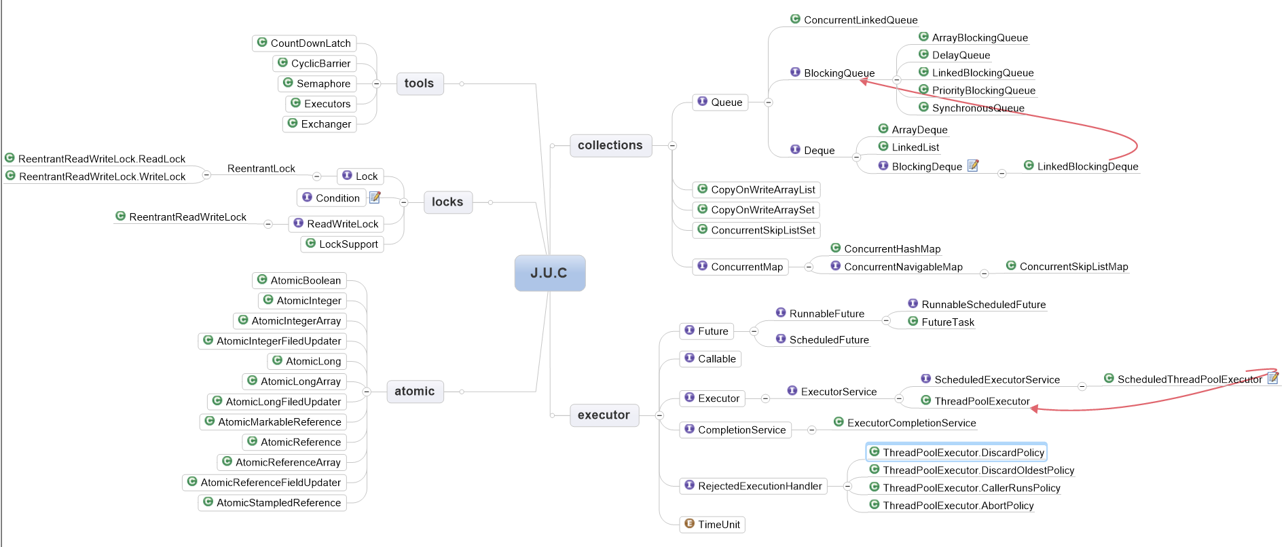Screen dimensions: 1288x547
Task: Open the note icon beside Condition
Action: pos(375,197)
